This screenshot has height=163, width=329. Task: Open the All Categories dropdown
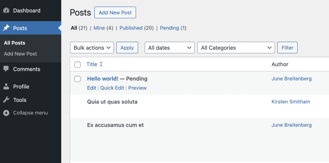coord(236,48)
